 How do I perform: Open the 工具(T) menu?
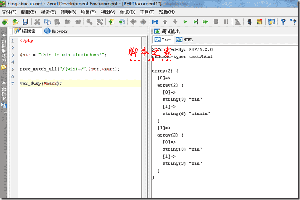coord(147,12)
